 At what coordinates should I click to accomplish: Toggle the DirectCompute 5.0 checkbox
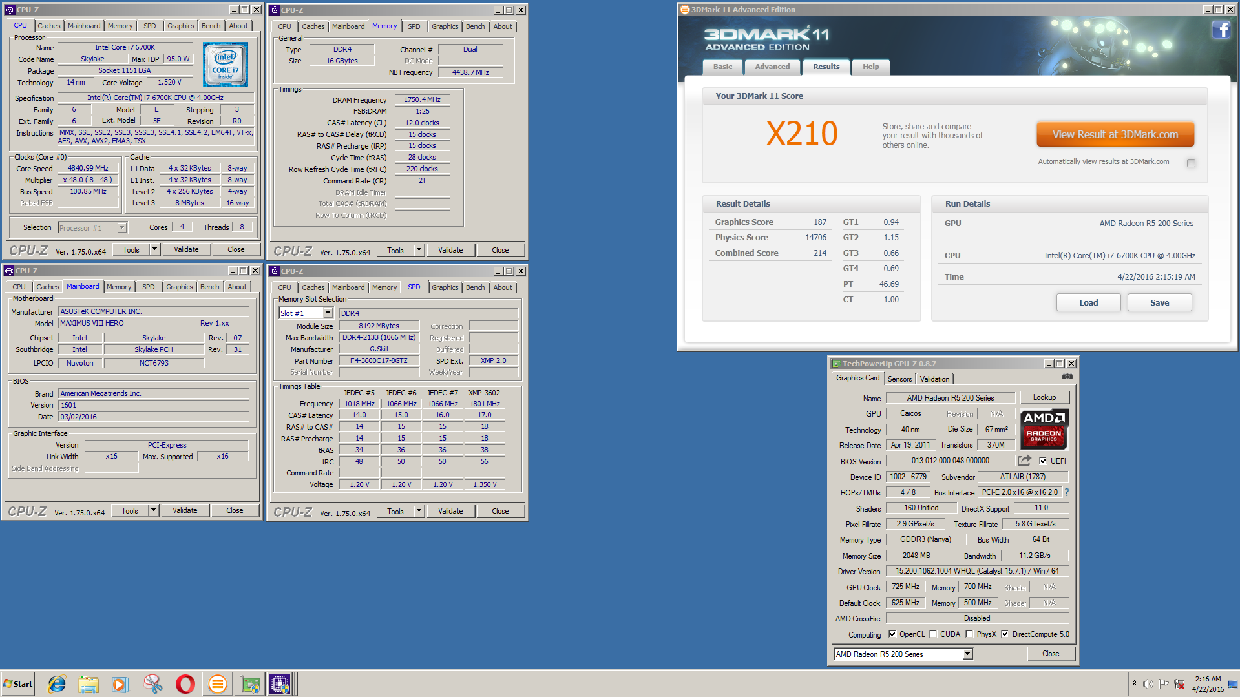1005,634
